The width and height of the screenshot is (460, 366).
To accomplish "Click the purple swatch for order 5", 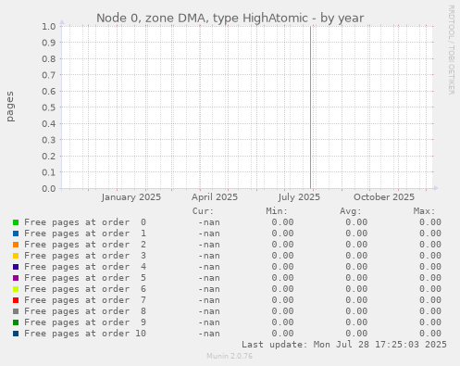I will [16, 278].
